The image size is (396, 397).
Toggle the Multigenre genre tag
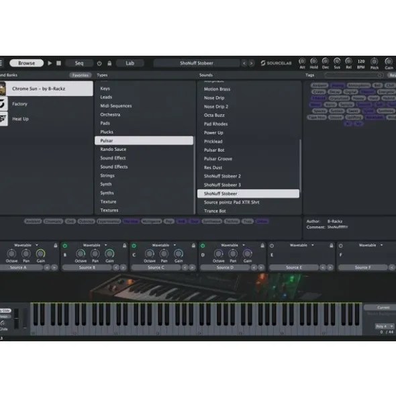coord(151,222)
